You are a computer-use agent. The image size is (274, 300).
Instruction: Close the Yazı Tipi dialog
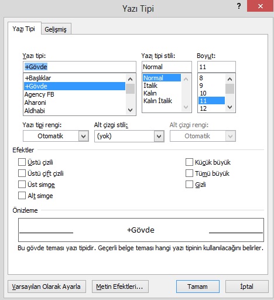point(261,6)
